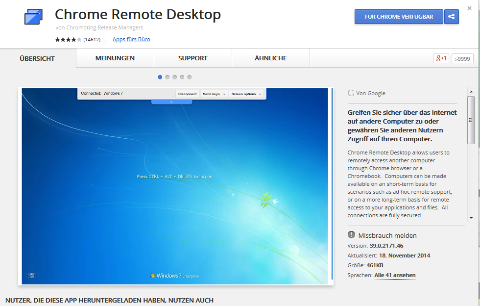Select the fifth screenshot dot
Viewport: 480px width, 306px height.
(x=189, y=77)
